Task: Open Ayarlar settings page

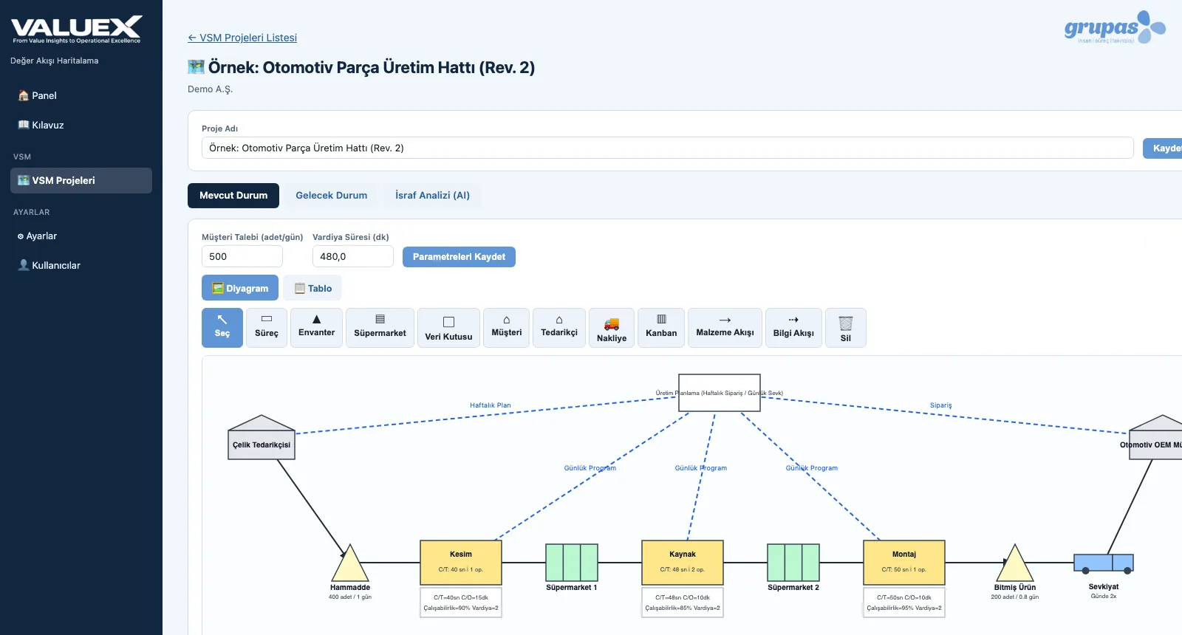Action: [81, 236]
